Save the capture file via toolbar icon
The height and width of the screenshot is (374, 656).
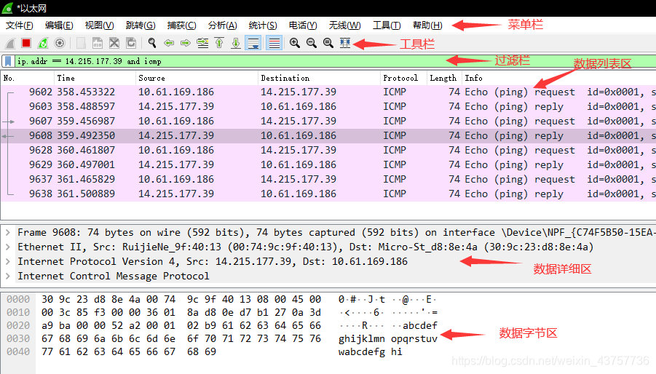(x=98, y=43)
